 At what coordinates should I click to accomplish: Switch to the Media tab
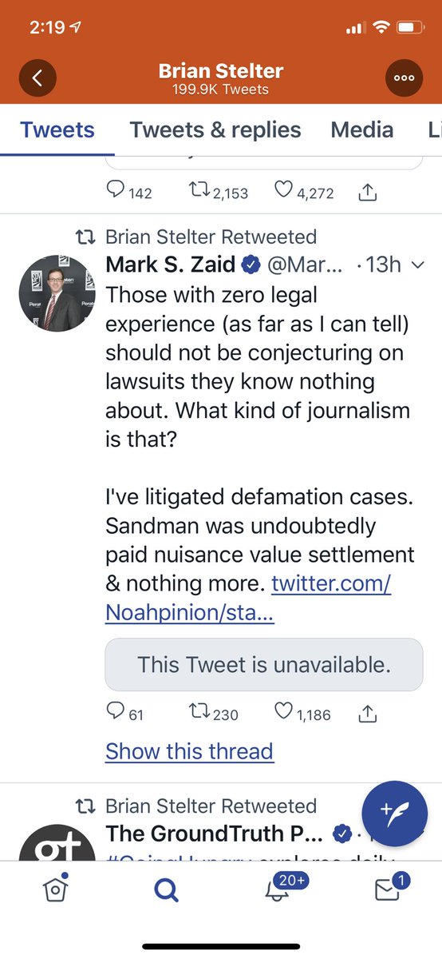[362, 129]
